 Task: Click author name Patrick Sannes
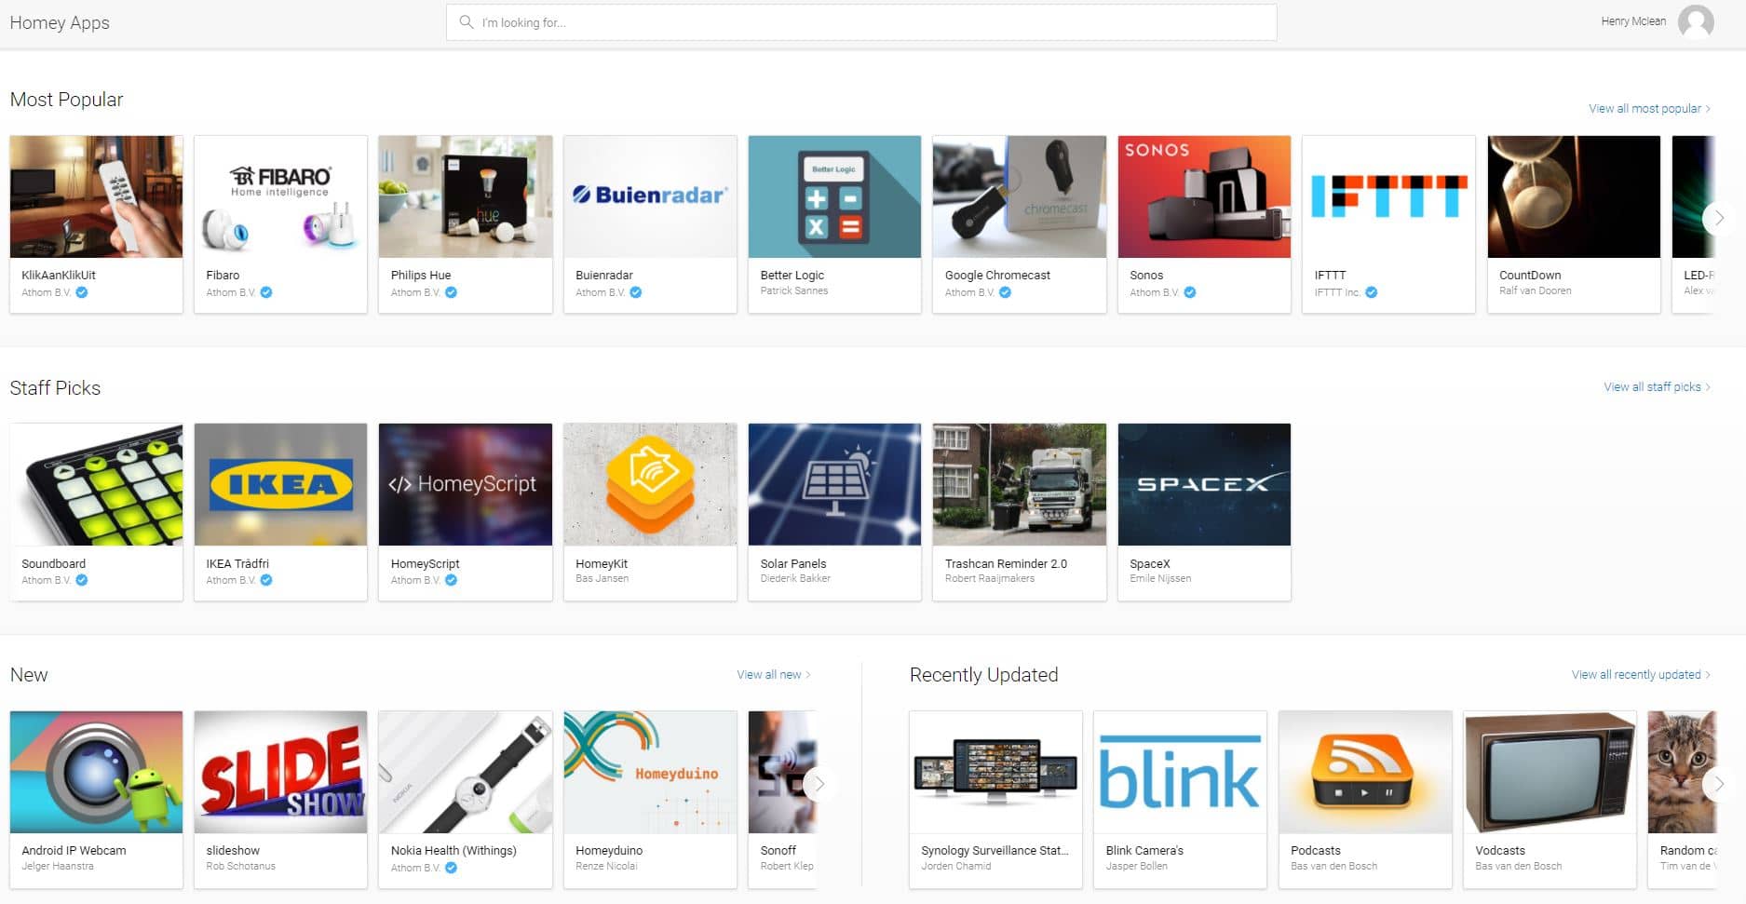(793, 290)
